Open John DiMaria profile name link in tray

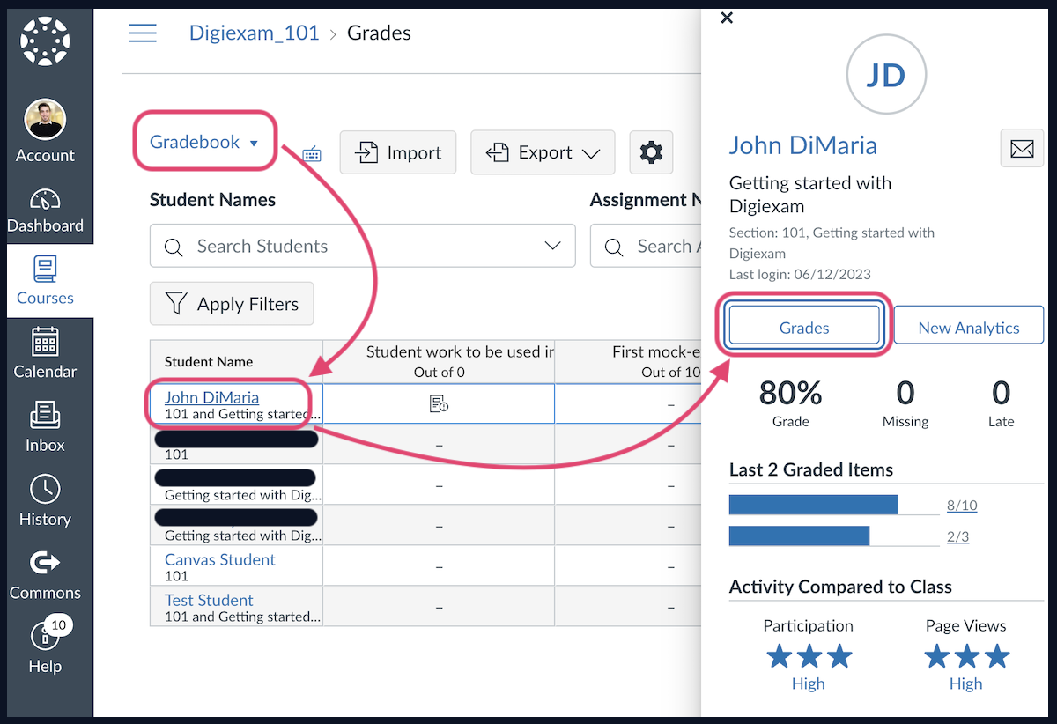(x=803, y=145)
